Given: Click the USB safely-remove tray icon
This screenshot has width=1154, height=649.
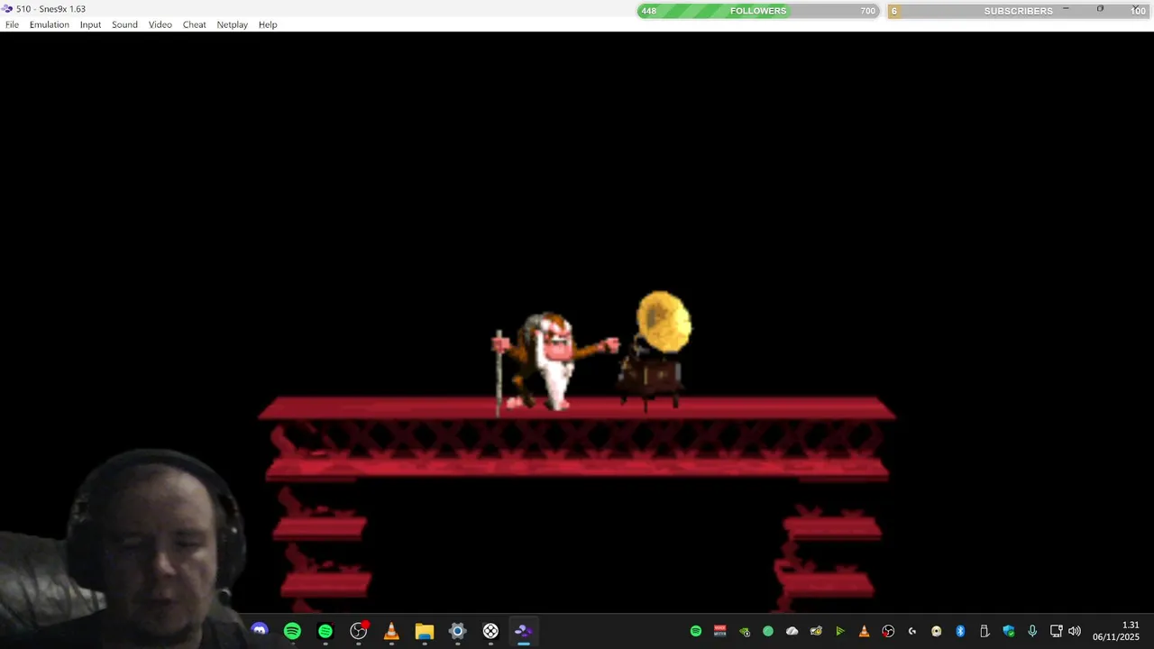Looking at the screenshot, I should coord(985,631).
